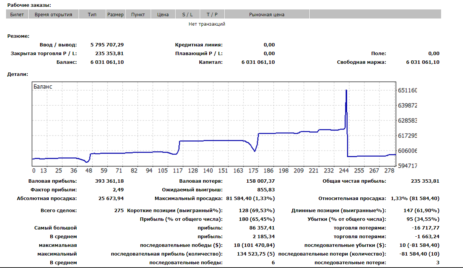Image resolution: width=463 pixels, height=268 pixels.
Task: Select the 'Закрытая торговля P / L:' label
Action: click(x=44, y=54)
